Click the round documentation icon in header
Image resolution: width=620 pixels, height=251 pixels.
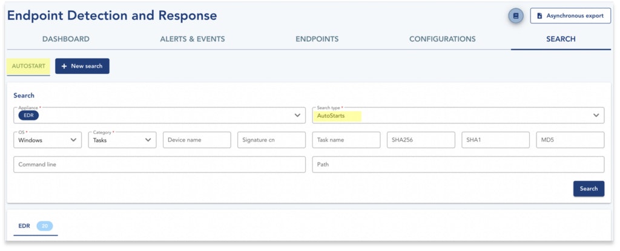coord(516,16)
